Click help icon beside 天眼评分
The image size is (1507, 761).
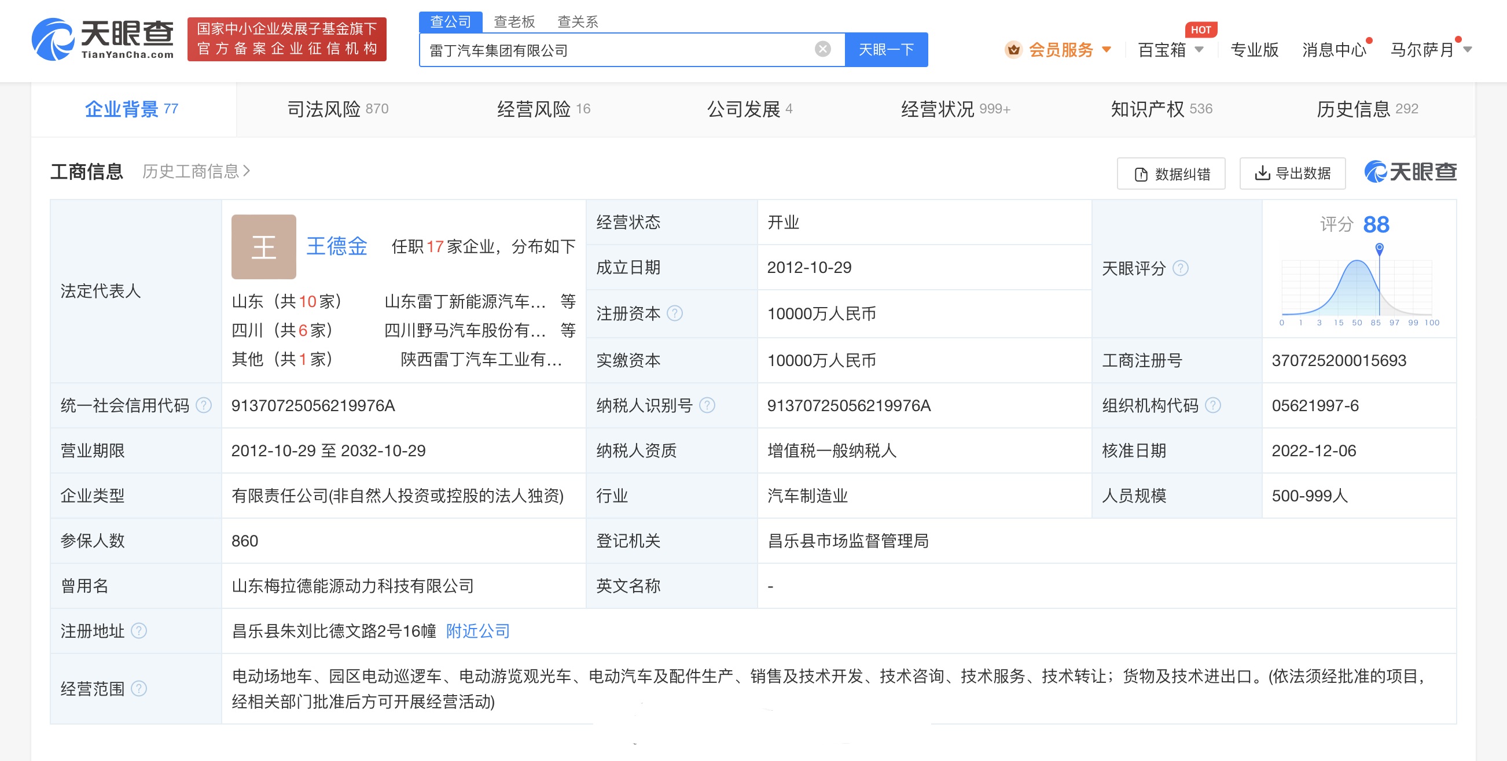tap(1181, 268)
